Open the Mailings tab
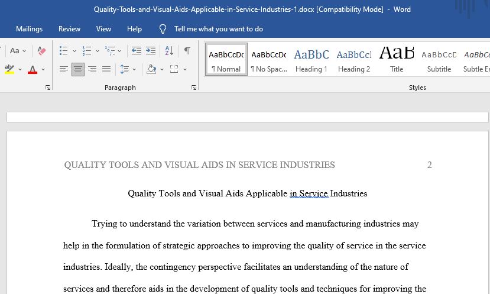Viewport: 490px width, 294px height. (29, 29)
